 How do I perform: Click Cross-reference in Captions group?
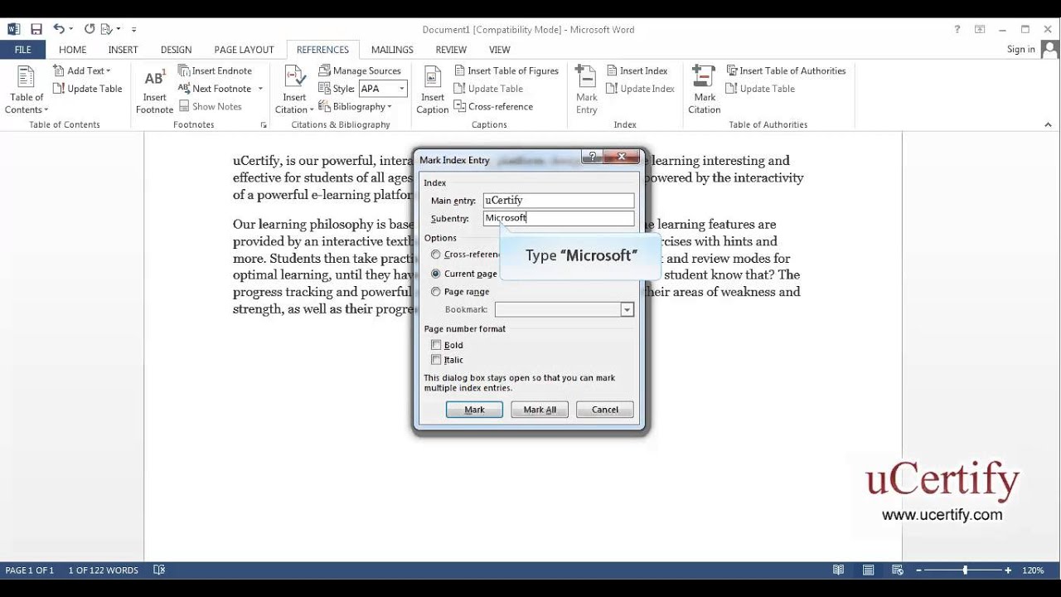493,106
